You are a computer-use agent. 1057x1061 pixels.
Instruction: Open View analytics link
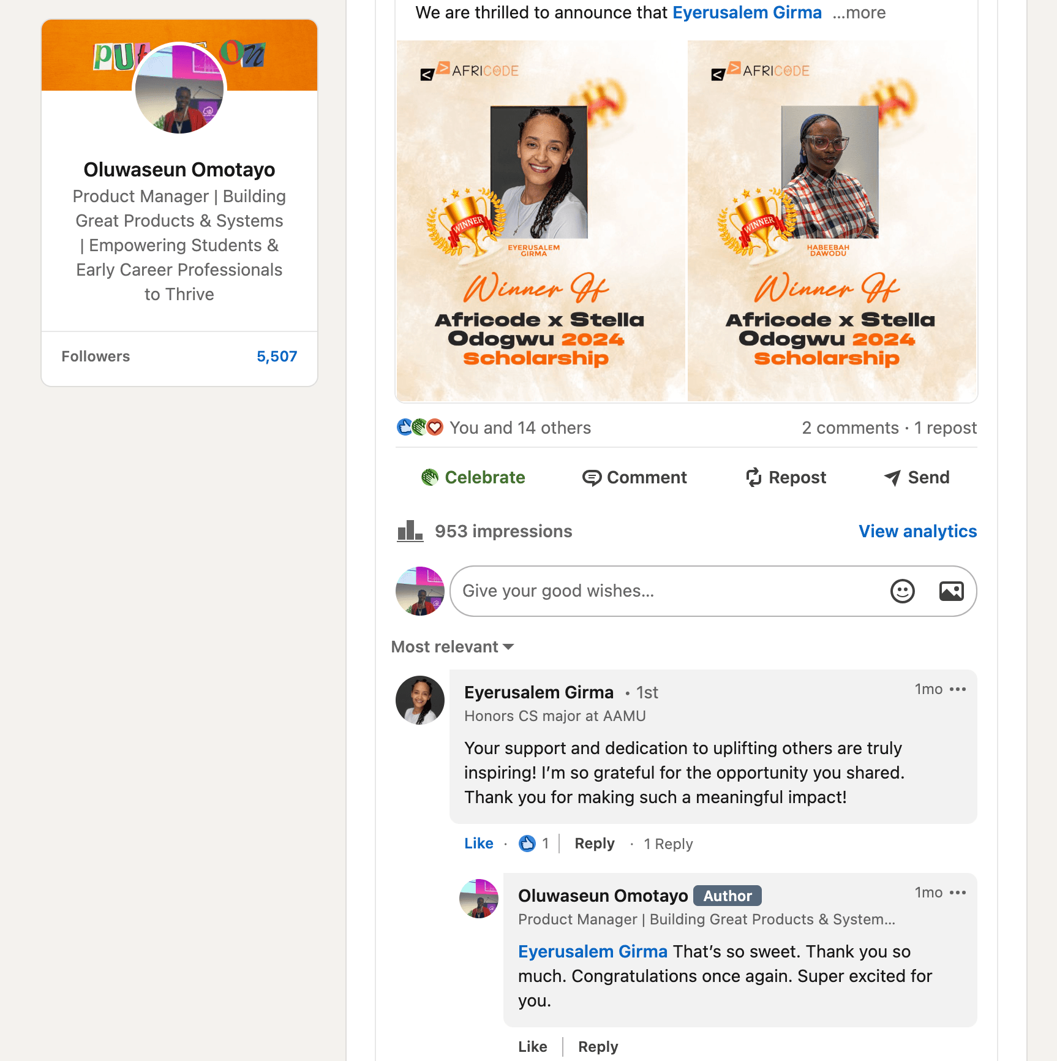coord(917,531)
